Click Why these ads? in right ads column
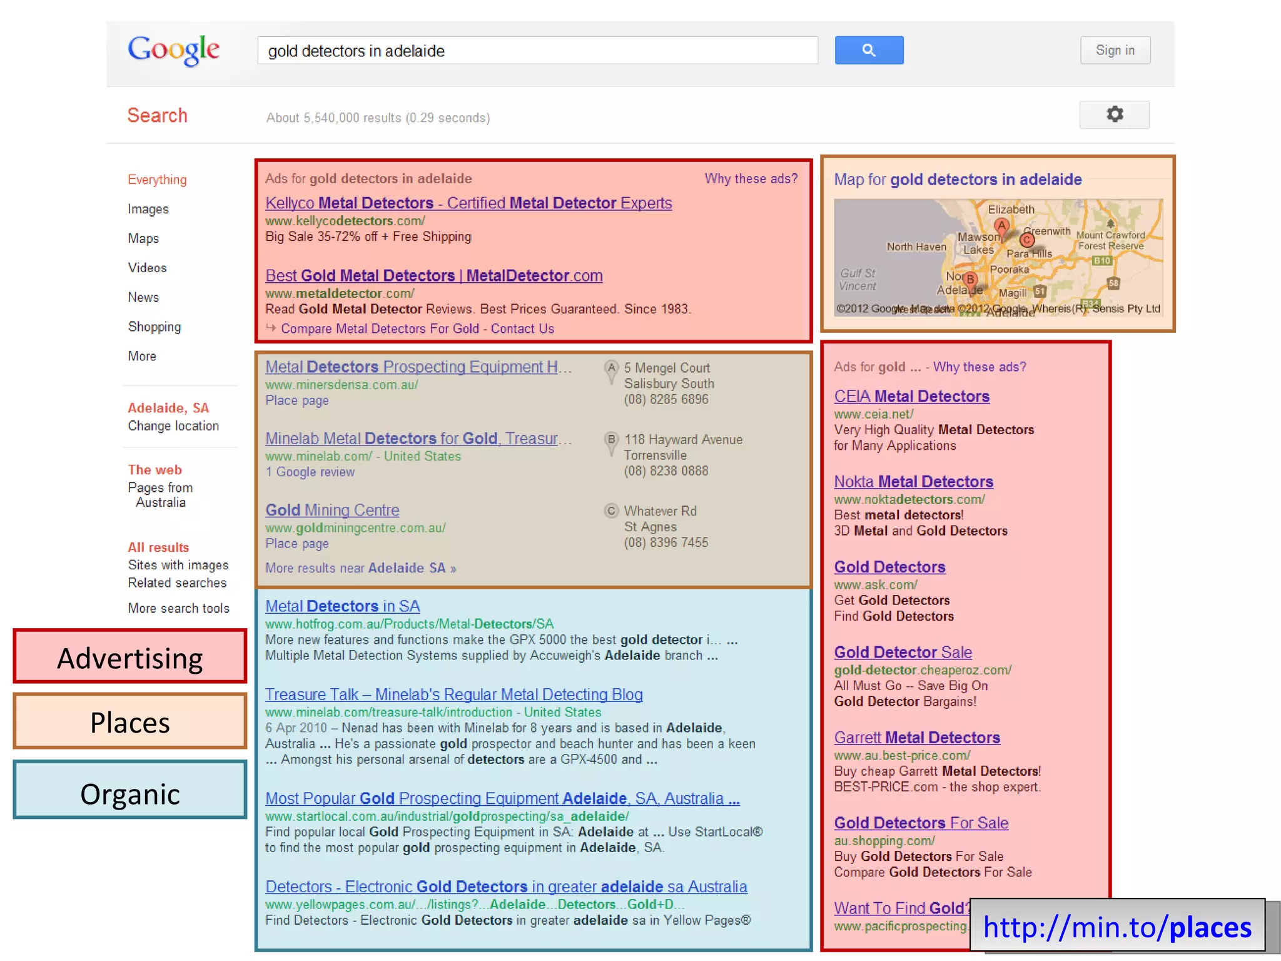 coord(980,367)
